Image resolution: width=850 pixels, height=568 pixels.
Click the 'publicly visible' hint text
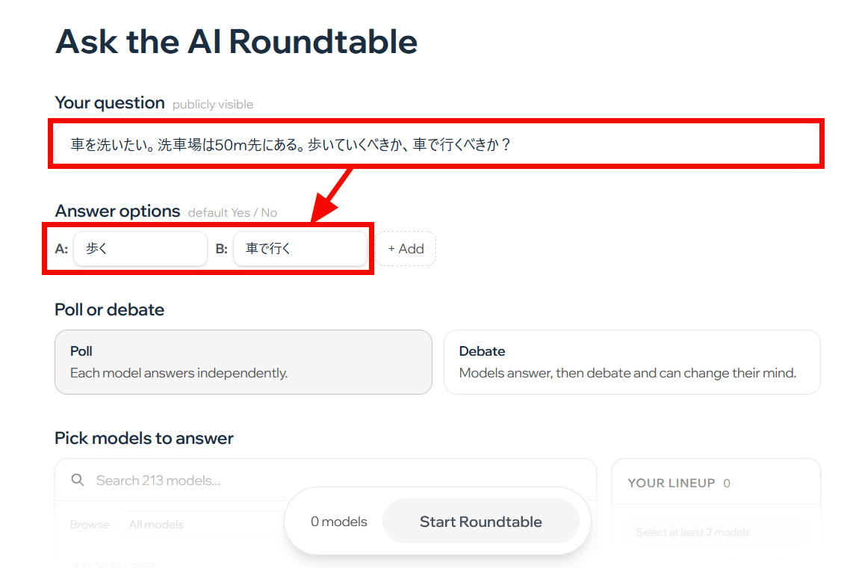point(213,105)
